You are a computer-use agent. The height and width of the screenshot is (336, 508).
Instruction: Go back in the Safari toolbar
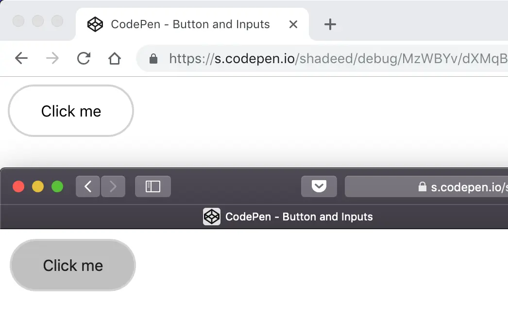88,186
